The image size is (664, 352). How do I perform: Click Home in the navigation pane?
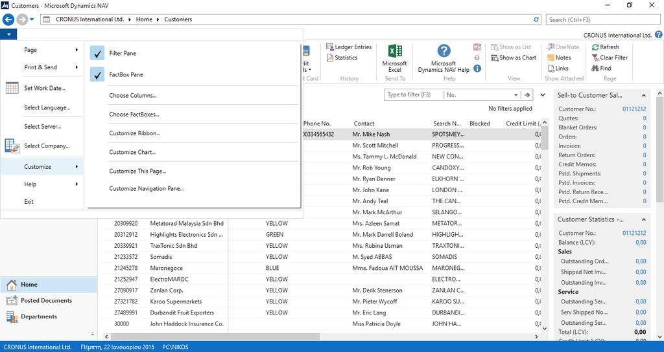[x=48, y=285]
